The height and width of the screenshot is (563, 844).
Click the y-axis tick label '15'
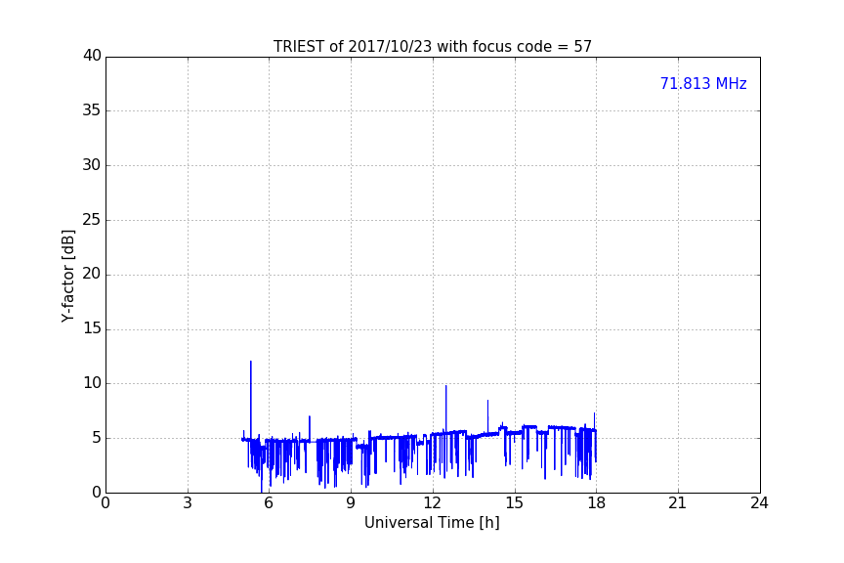92,327
